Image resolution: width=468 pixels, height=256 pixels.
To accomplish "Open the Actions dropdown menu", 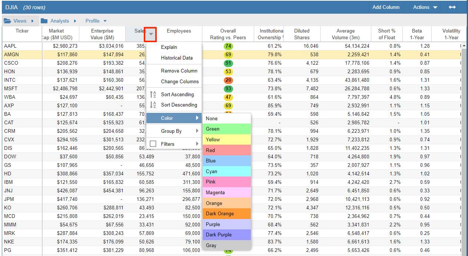I will 425,7.
